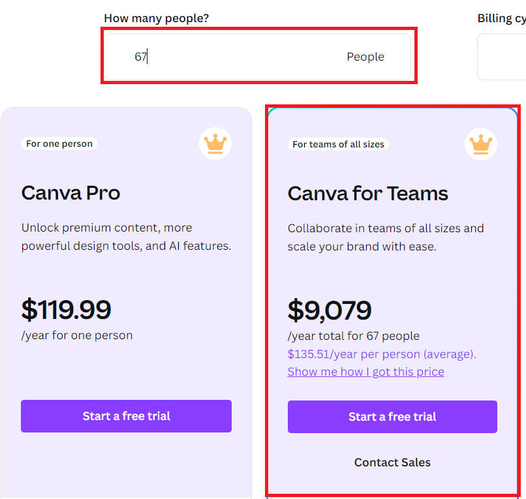Click the Canva Pro description about premium content
The width and height of the screenshot is (526, 499).
click(126, 237)
